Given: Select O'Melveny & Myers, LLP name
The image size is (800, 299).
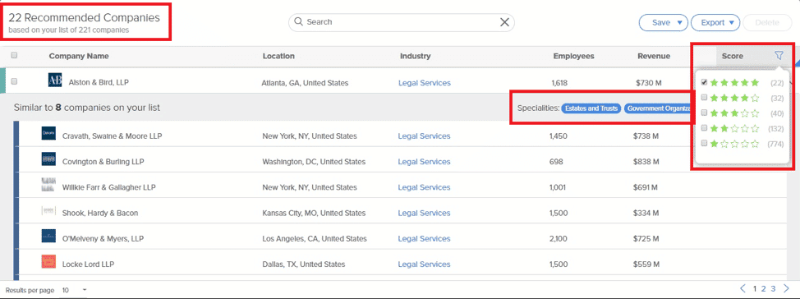Looking at the screenshot, I should [x=103, y=238].
